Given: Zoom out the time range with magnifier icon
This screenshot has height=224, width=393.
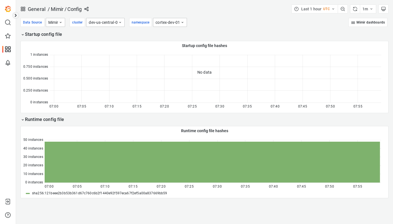Looking at the screenshot, I should pos(343,9).
